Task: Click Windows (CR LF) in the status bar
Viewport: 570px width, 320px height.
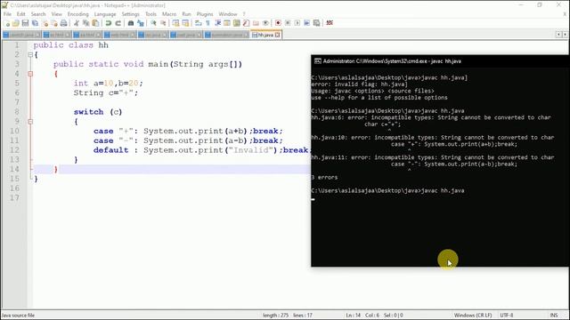Action: point(473,316)
